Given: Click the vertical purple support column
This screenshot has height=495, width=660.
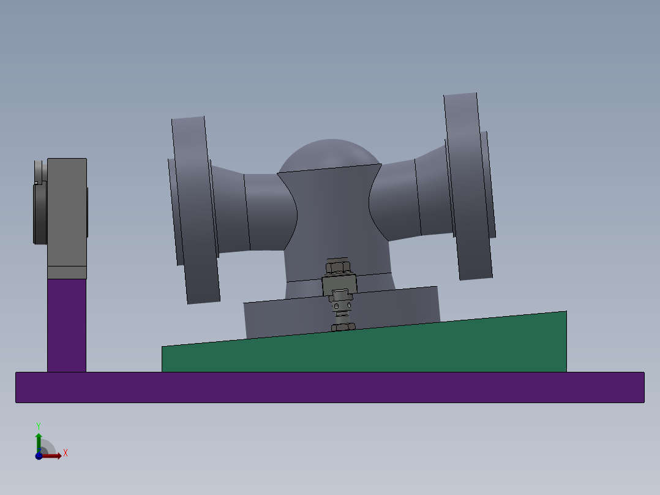Looking at the screenshot, I should point(67,325).
